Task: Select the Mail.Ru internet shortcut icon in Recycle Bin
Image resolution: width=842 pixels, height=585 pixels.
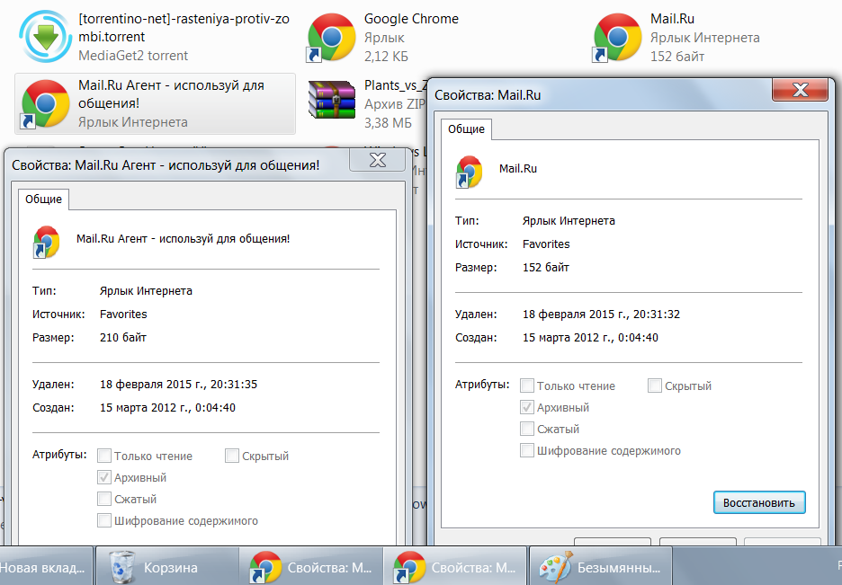Action: pyautogui.click(x=617, y=38)
